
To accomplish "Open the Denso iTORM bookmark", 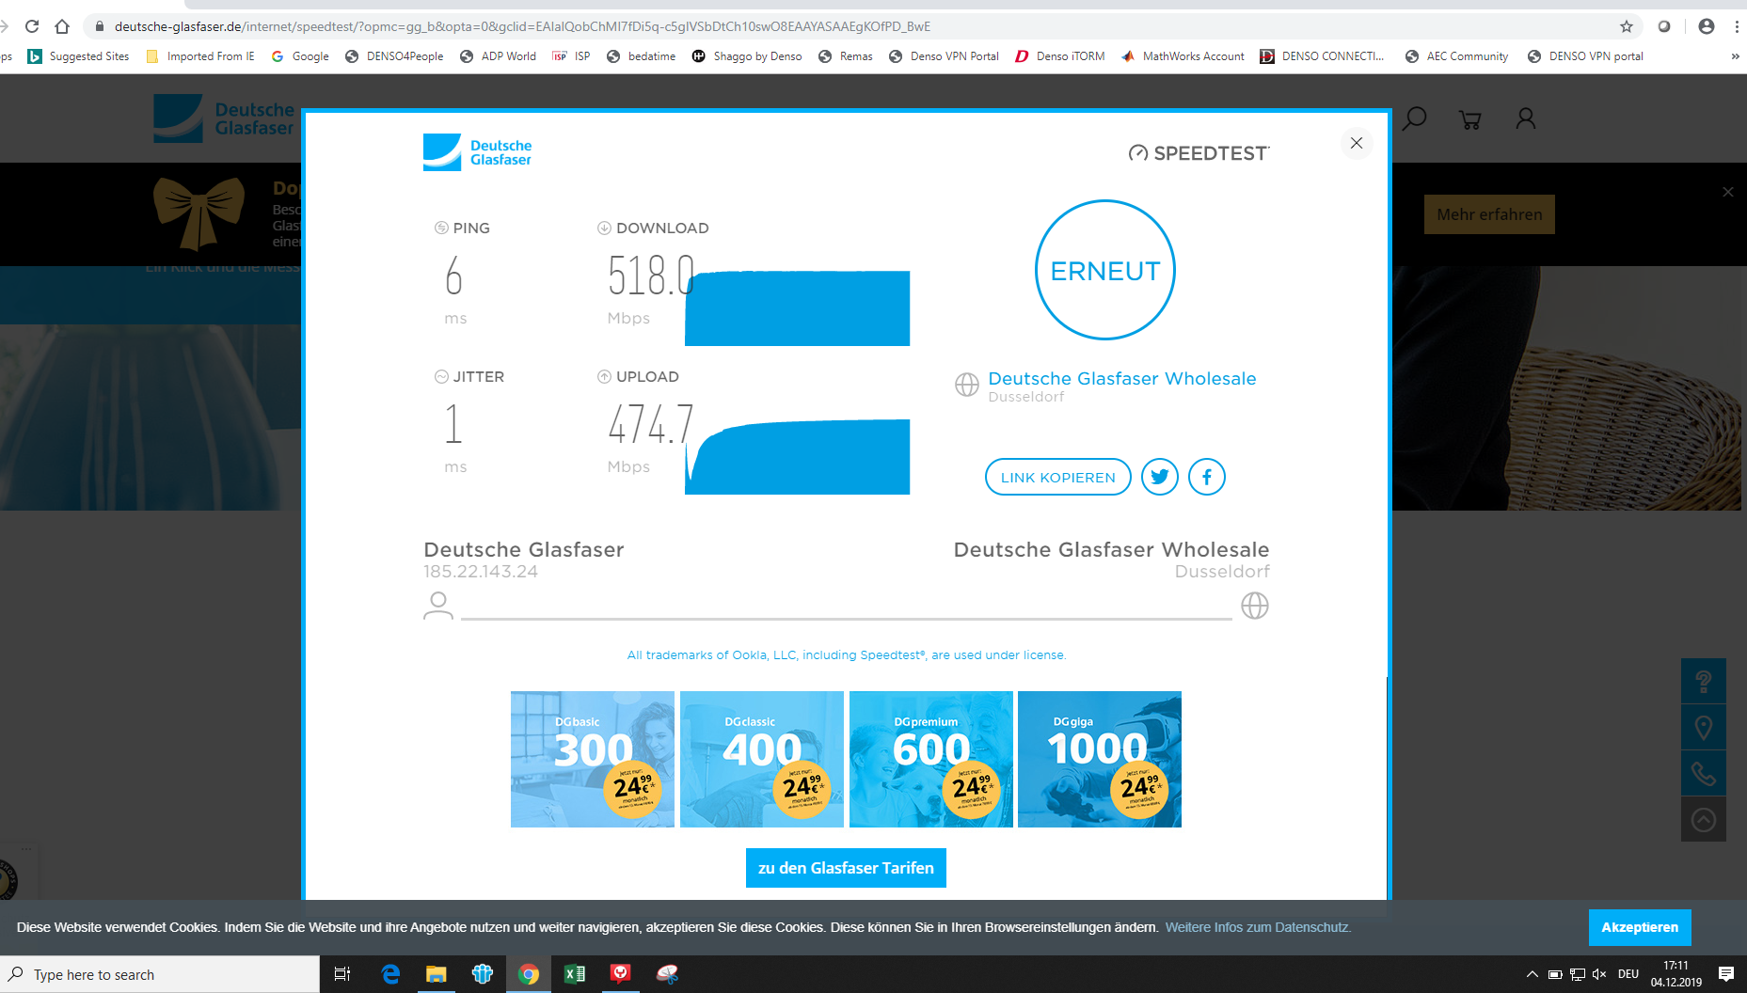I will [1060, 56].
